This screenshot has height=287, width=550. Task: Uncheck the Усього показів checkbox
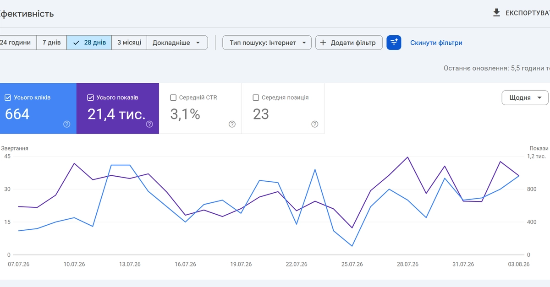pyautogui.click(x=90, y=97)
